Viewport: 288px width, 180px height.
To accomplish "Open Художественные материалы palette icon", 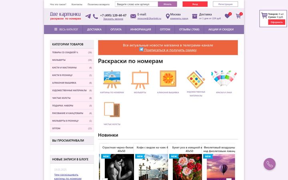I will 196,79.
